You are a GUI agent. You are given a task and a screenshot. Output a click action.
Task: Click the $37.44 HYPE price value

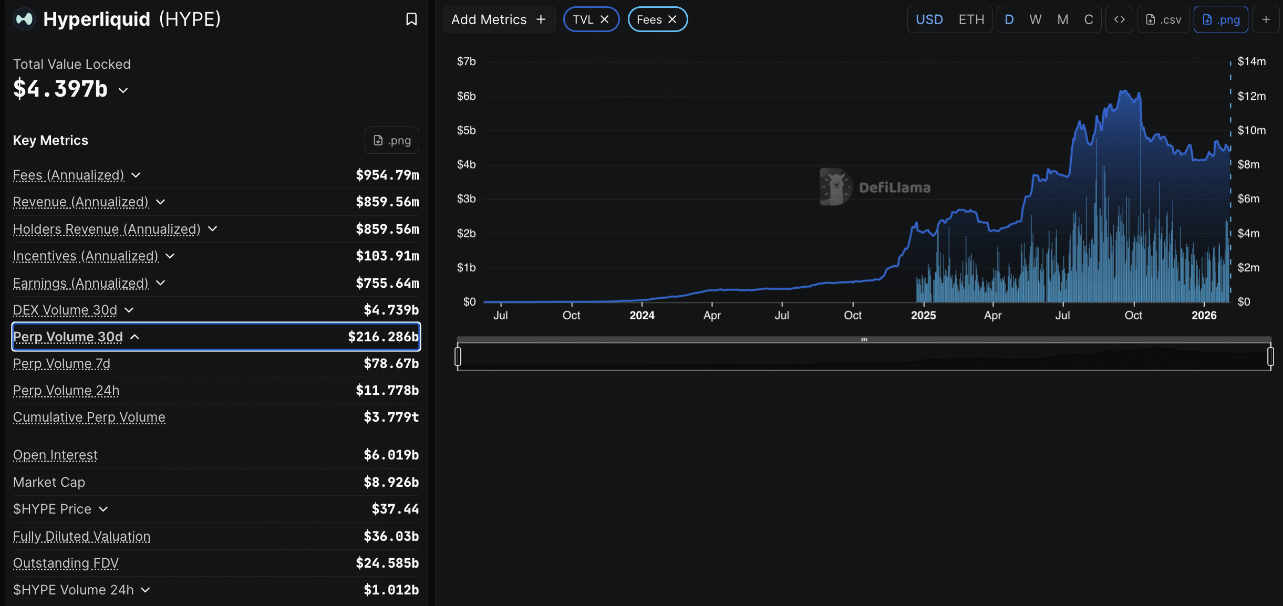395,509
